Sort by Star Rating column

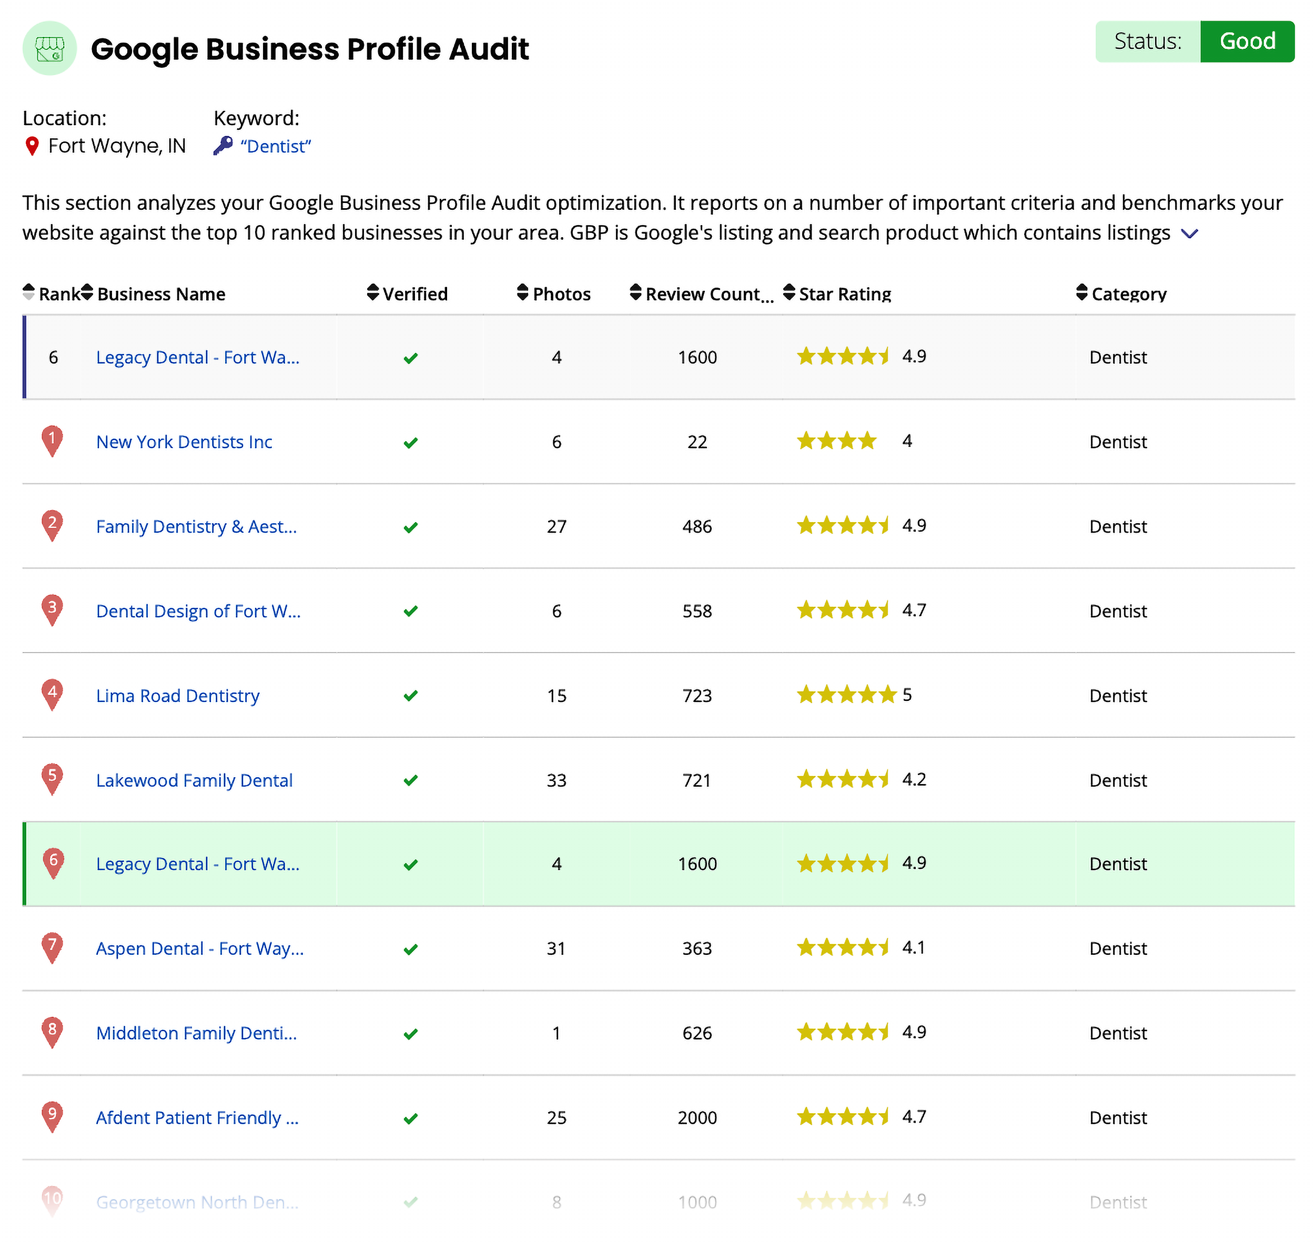[x=837, y=293]
